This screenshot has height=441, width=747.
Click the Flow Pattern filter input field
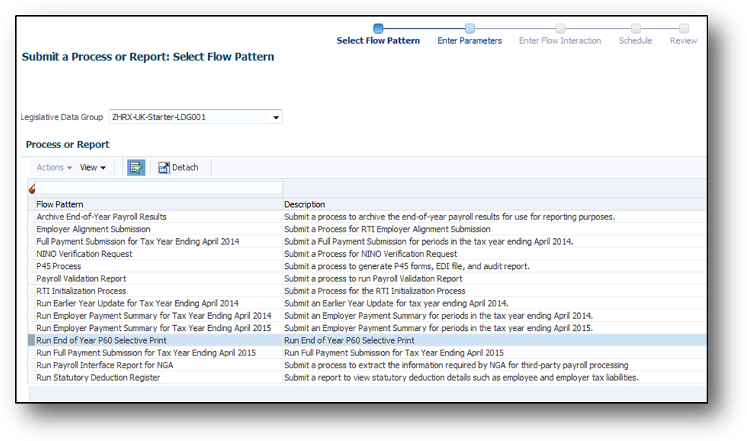tap(159, 188)
